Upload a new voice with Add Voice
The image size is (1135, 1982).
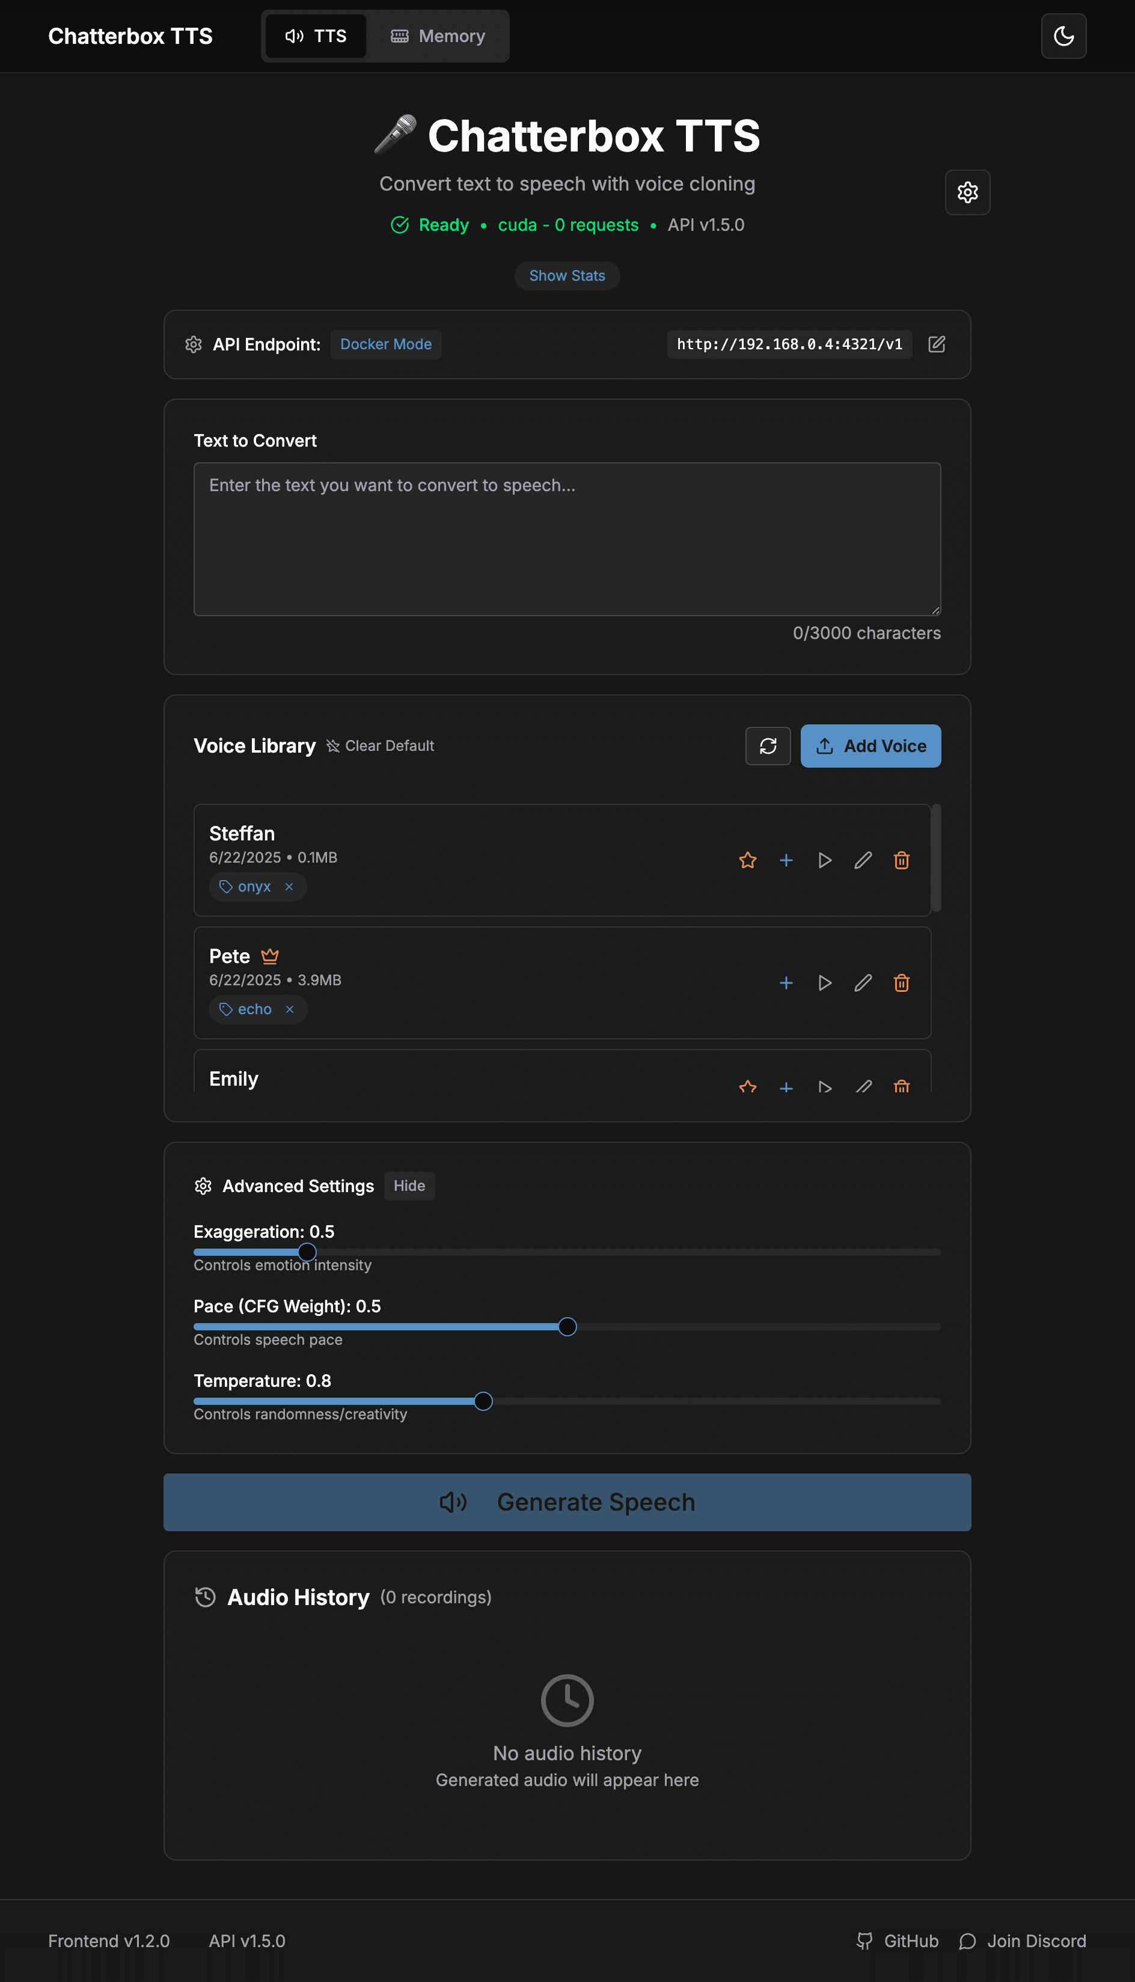point(870,746)
